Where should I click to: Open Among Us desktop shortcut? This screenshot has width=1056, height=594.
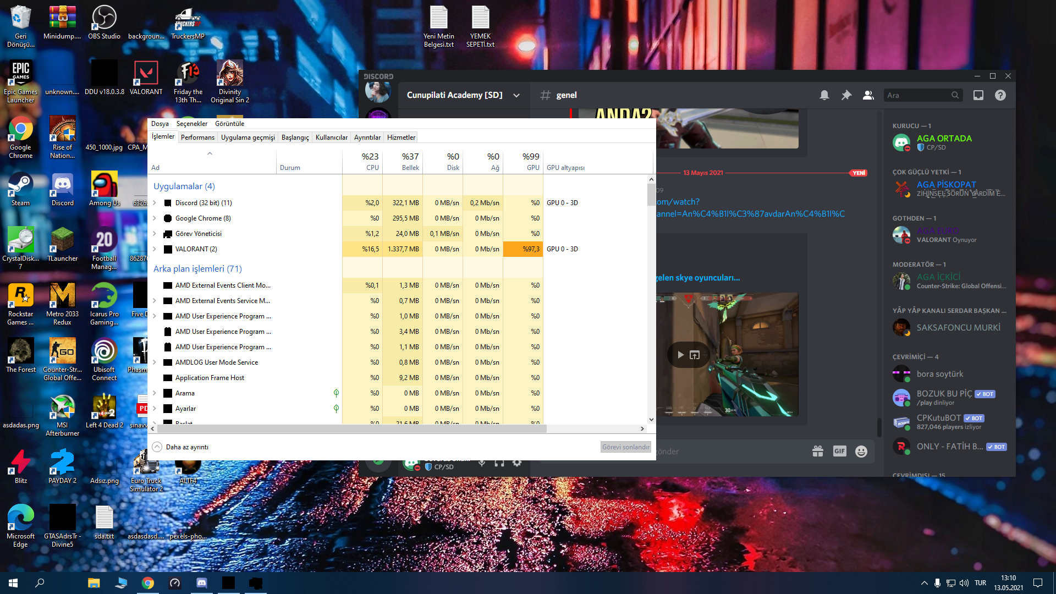pyautogui.click(x=104, y=189)
